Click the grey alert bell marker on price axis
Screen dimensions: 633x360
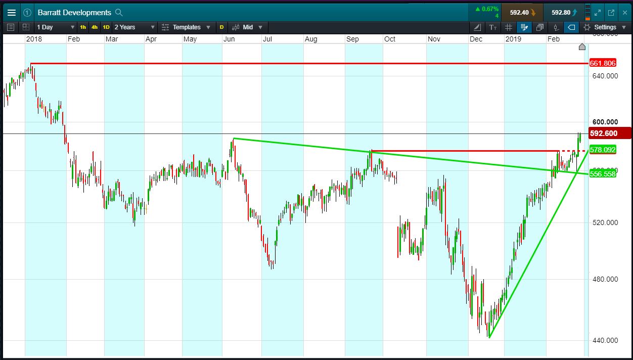(x=582, y=47)
